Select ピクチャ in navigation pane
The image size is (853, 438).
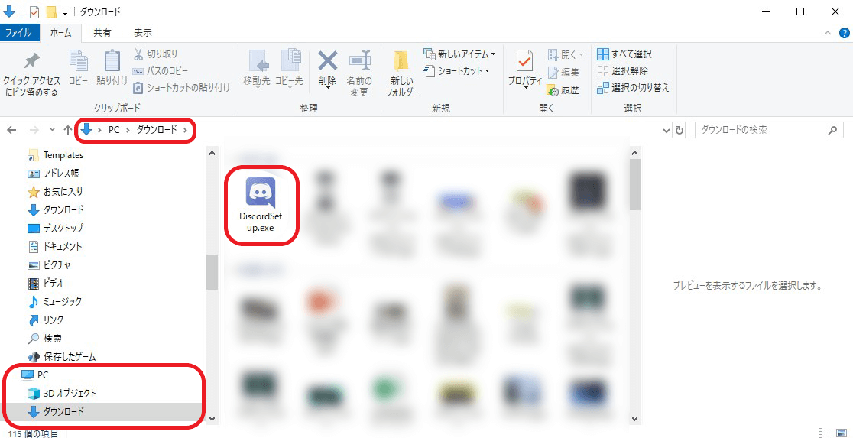[50, 265]
